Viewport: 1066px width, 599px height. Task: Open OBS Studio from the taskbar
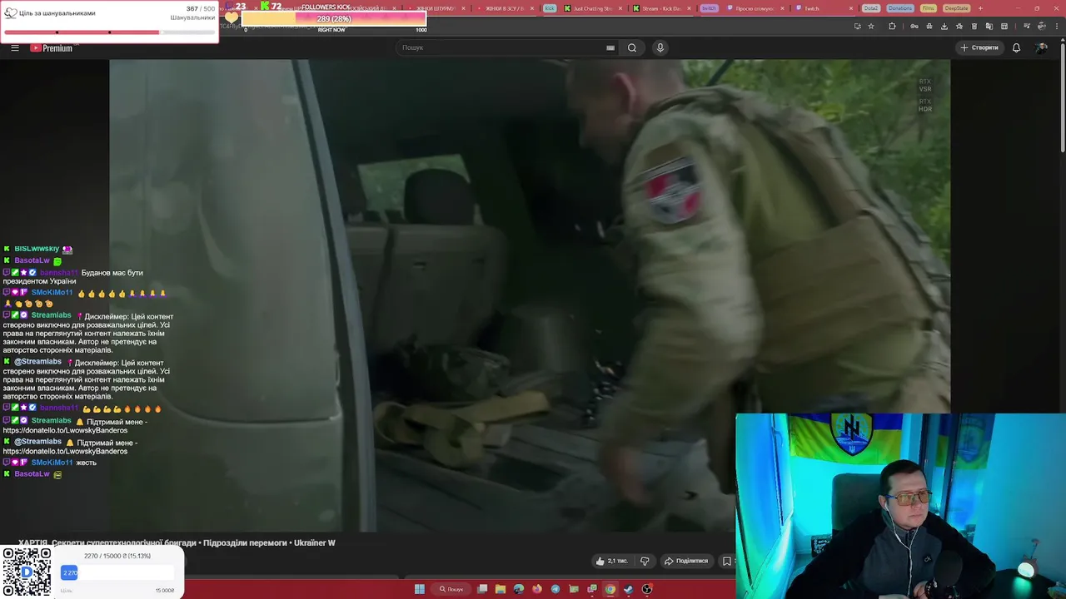coord(647,589)
